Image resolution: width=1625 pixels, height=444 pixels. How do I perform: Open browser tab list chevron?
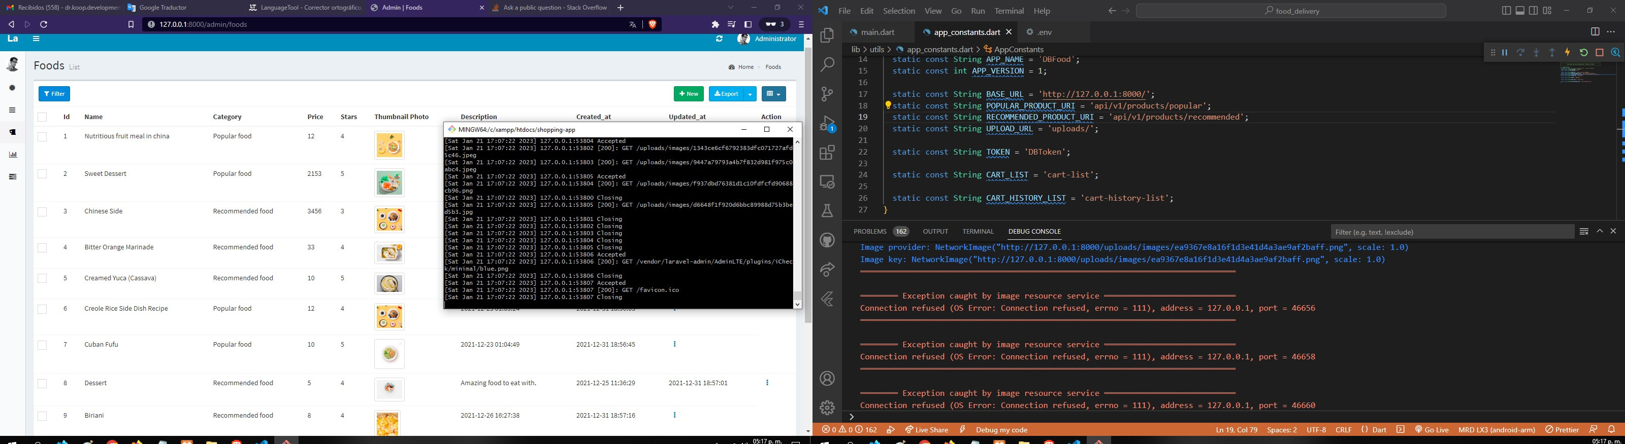point(731,8)
